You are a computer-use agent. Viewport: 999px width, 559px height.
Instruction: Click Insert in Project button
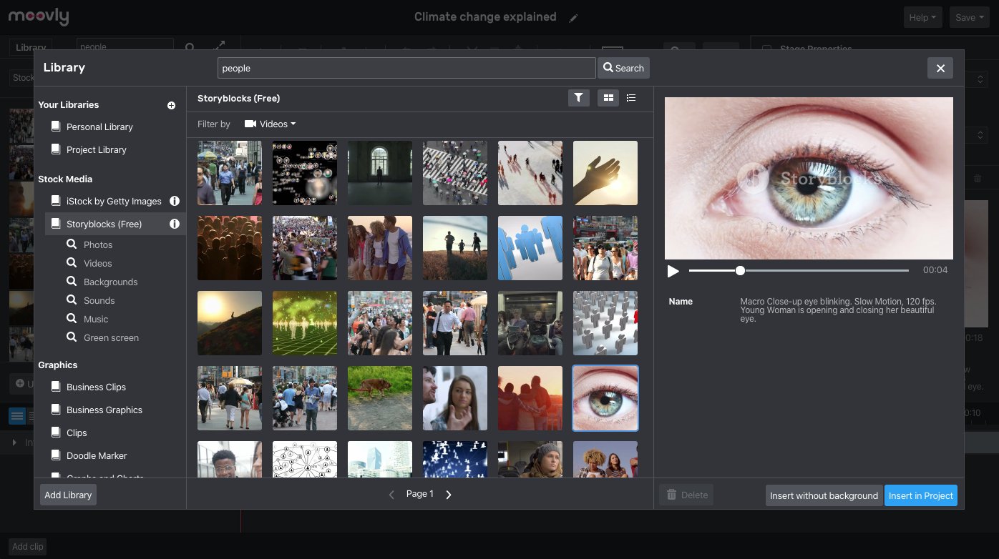(x=920, y=495)
